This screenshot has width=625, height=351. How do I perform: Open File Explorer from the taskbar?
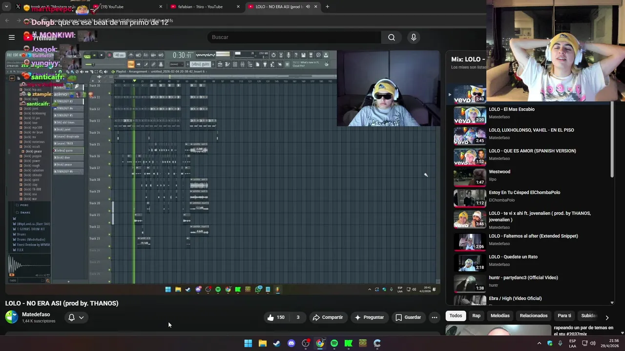coord(262,343)
